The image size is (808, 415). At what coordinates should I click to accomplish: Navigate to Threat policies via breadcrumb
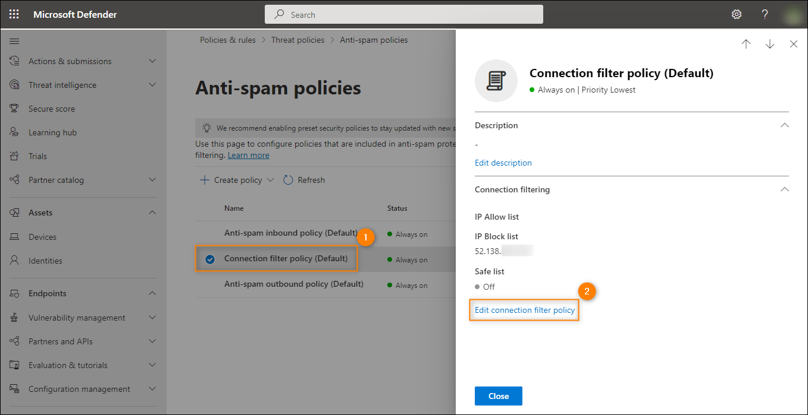[x=298, y=39]
